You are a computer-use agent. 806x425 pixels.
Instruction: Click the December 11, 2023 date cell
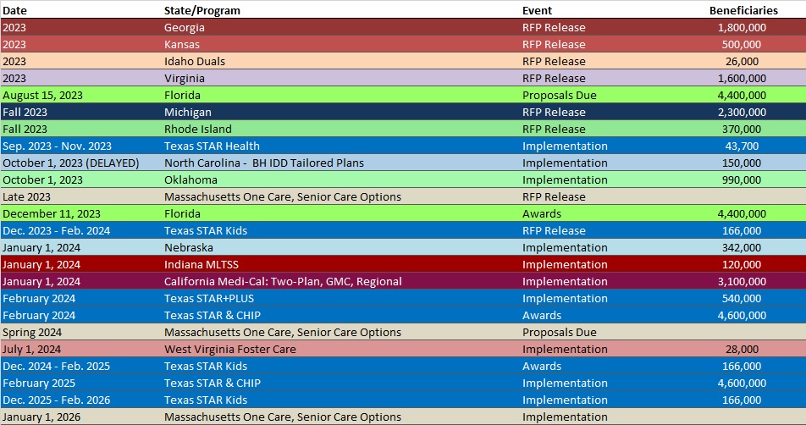(52, 214)
